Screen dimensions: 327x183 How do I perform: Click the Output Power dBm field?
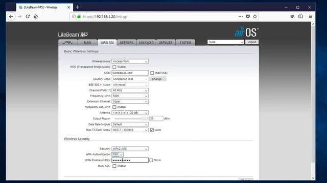point(156,118)
